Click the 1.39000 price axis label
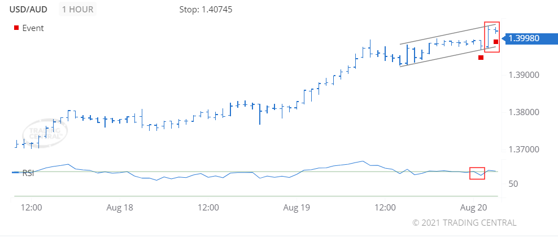The image size is (558, 237). [525, 75]
